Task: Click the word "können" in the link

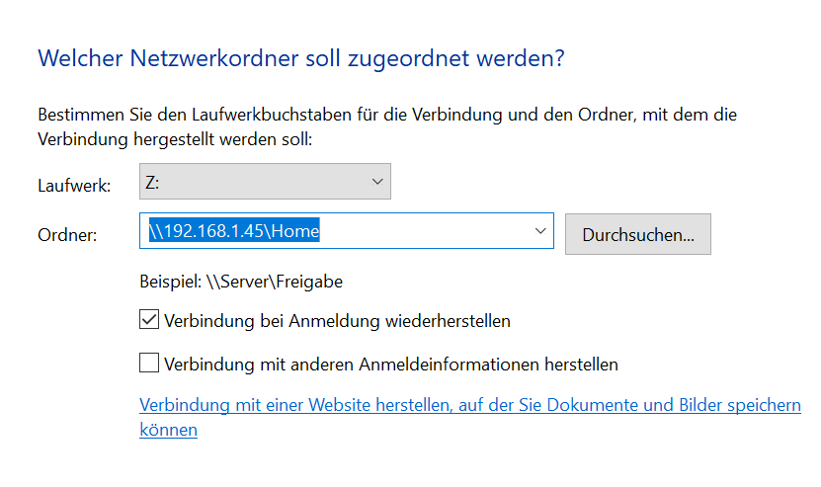Action: tap(168, 431)
